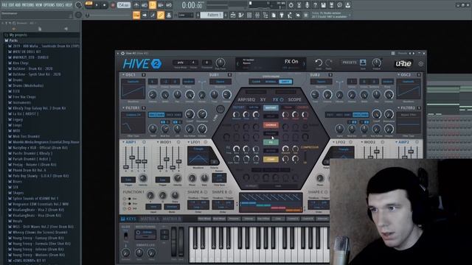Screen dimensions: 472x265
Task: Select CLEAN synth engine mode
Action: [256, 82]
